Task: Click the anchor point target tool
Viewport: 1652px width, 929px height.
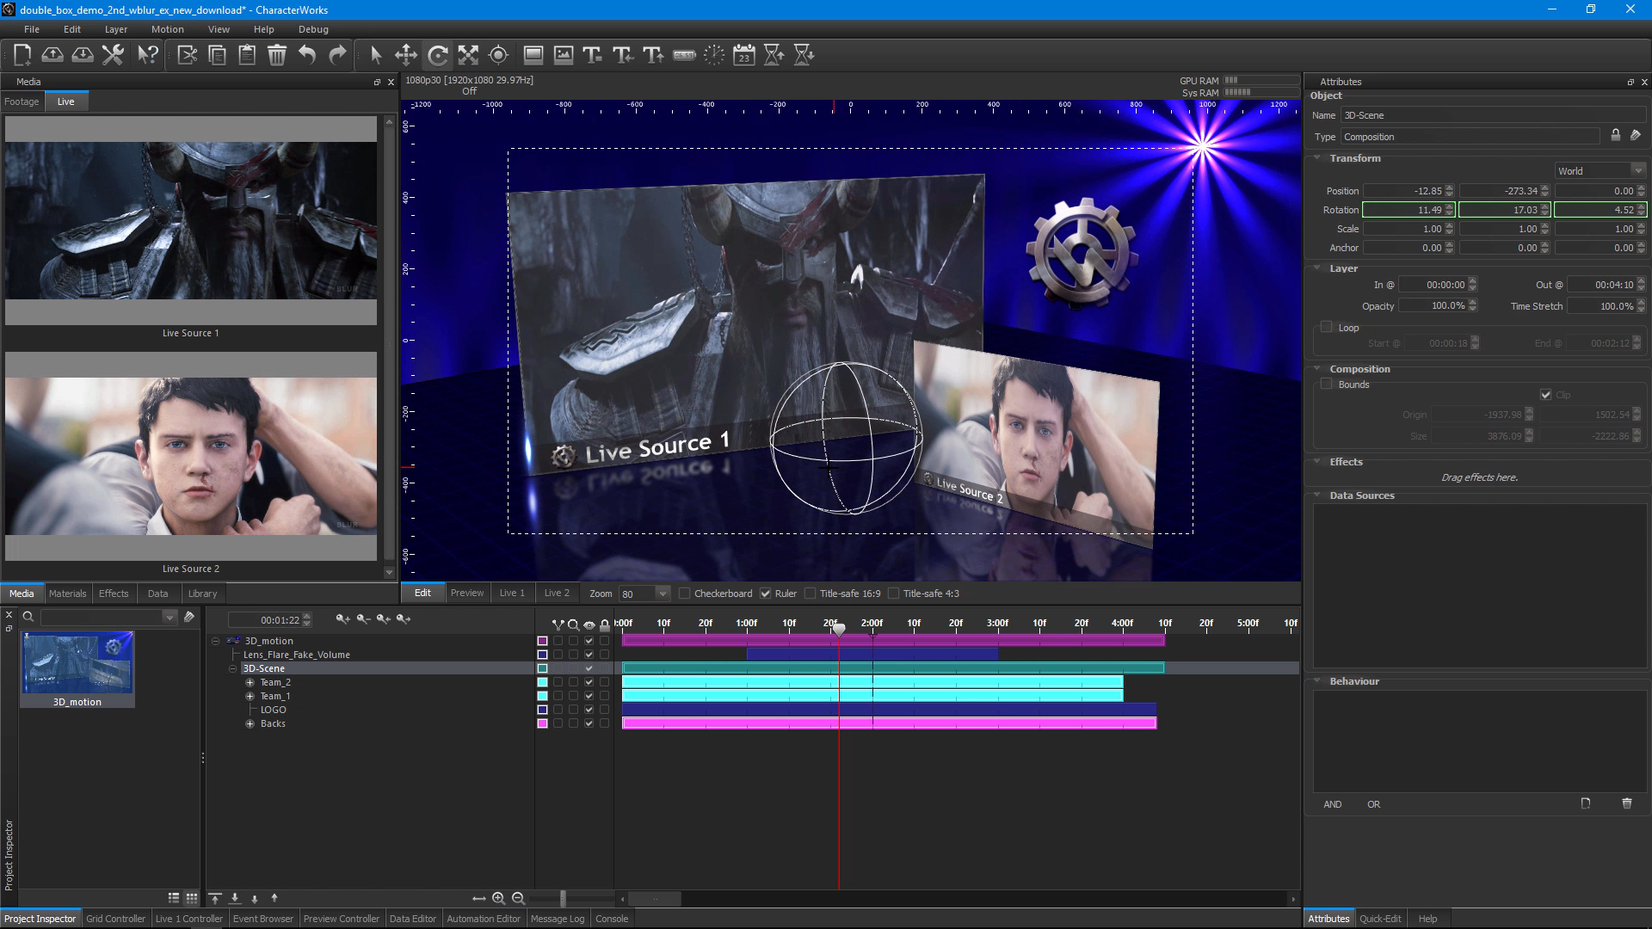Action: 498,55
